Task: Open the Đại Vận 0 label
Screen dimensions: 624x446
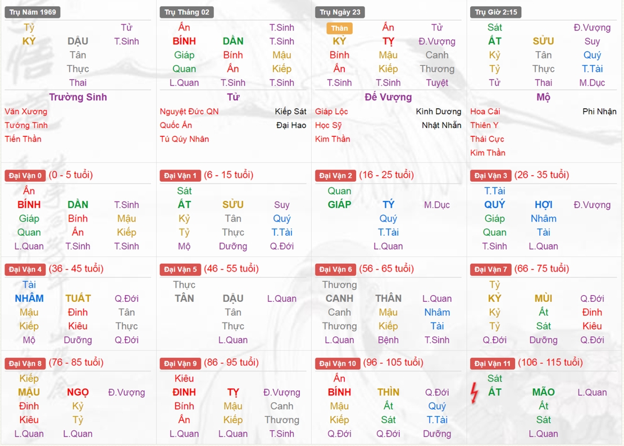Action: click(x=25, y=176)
